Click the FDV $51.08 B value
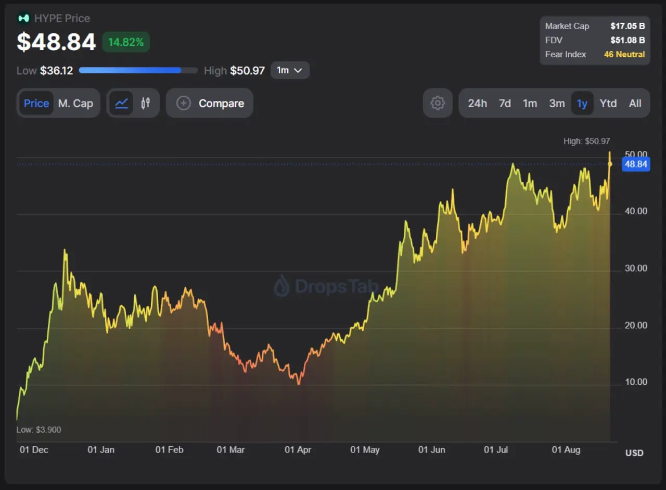 [627, 40]
